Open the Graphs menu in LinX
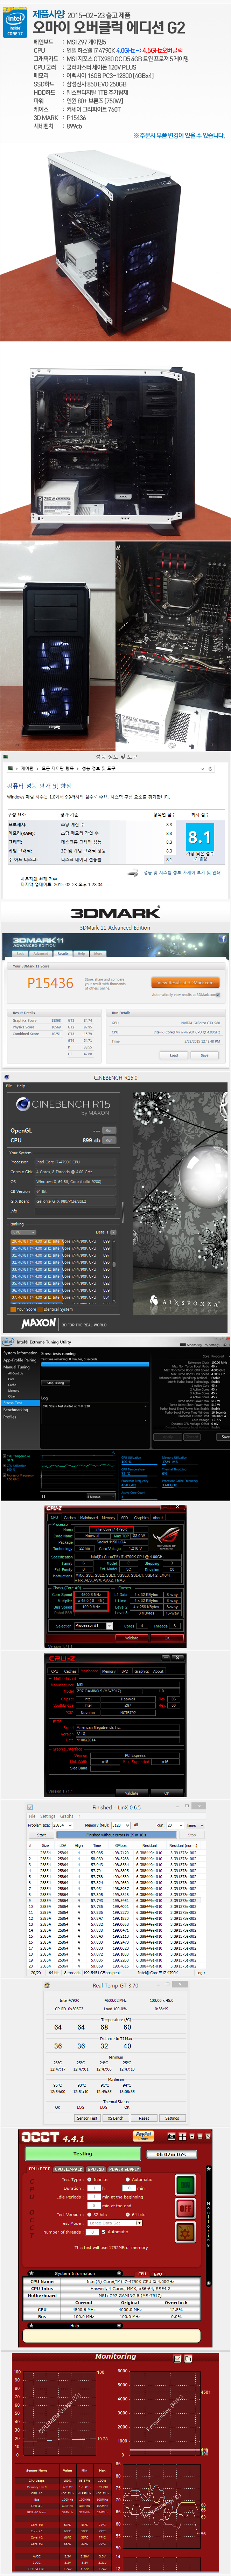The width and height of the screenshot is (231, 2576). (67, 1817)
